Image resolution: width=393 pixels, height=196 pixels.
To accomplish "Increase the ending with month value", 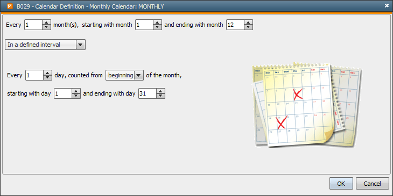I will pyautogui.click(x=248, y=23).
